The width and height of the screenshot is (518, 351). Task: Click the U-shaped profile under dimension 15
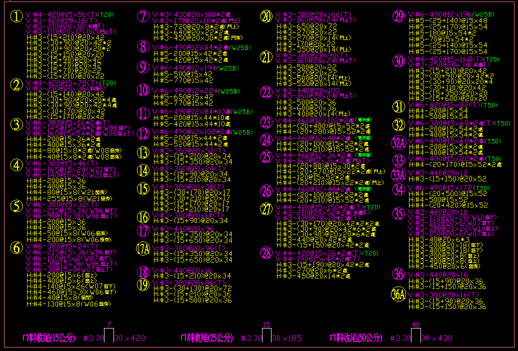[267, 335]
